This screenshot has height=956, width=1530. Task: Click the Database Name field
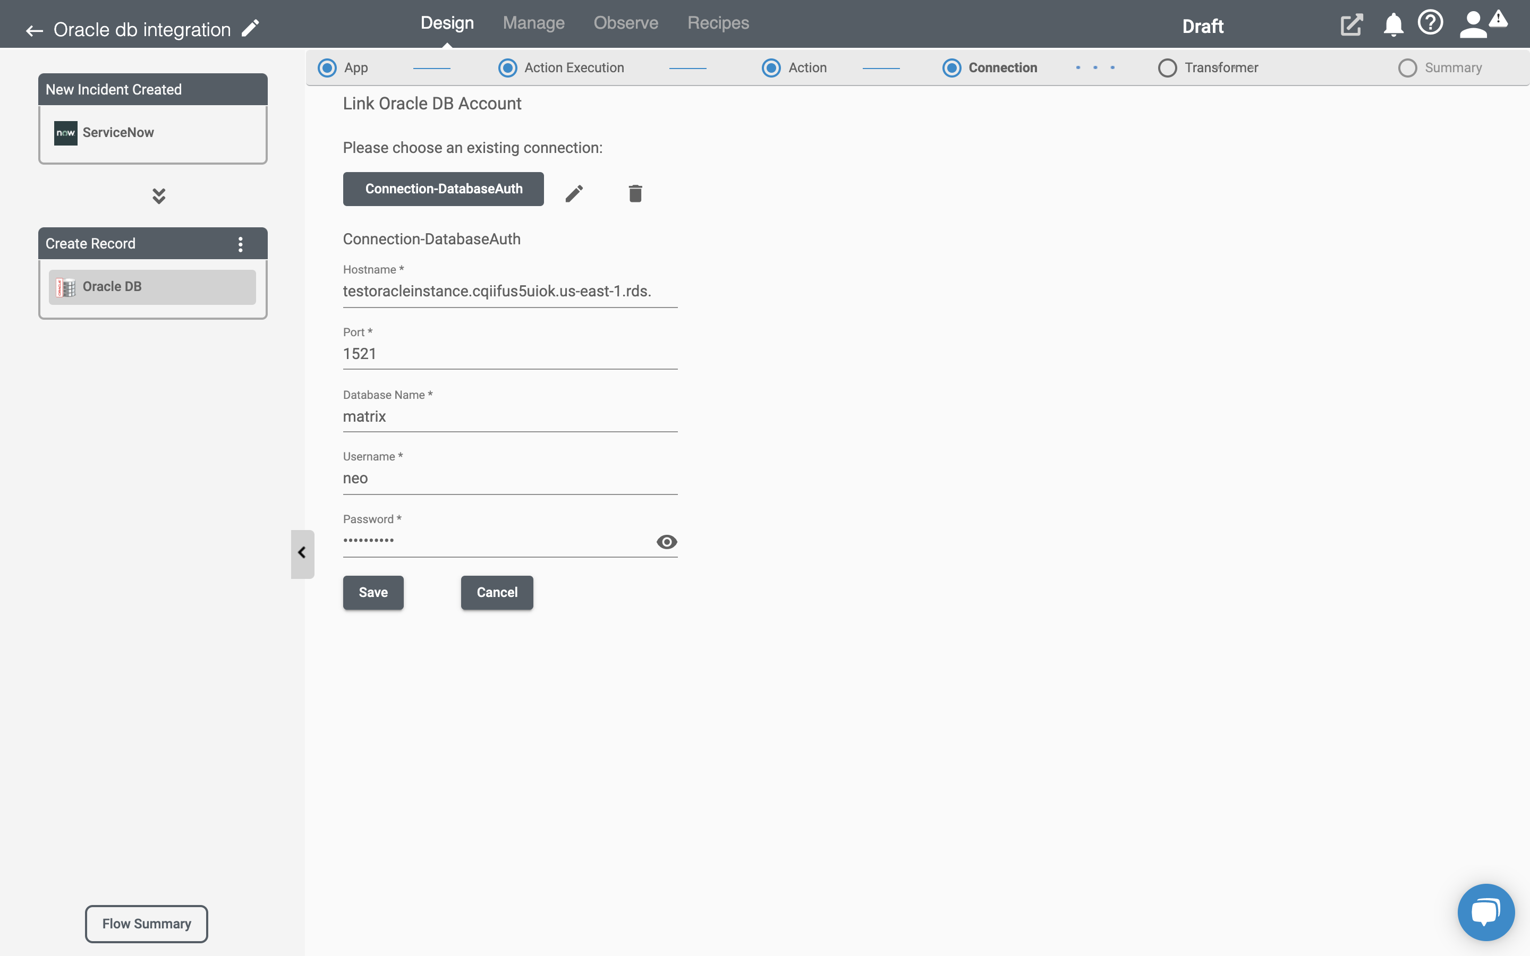click(510, 417)
